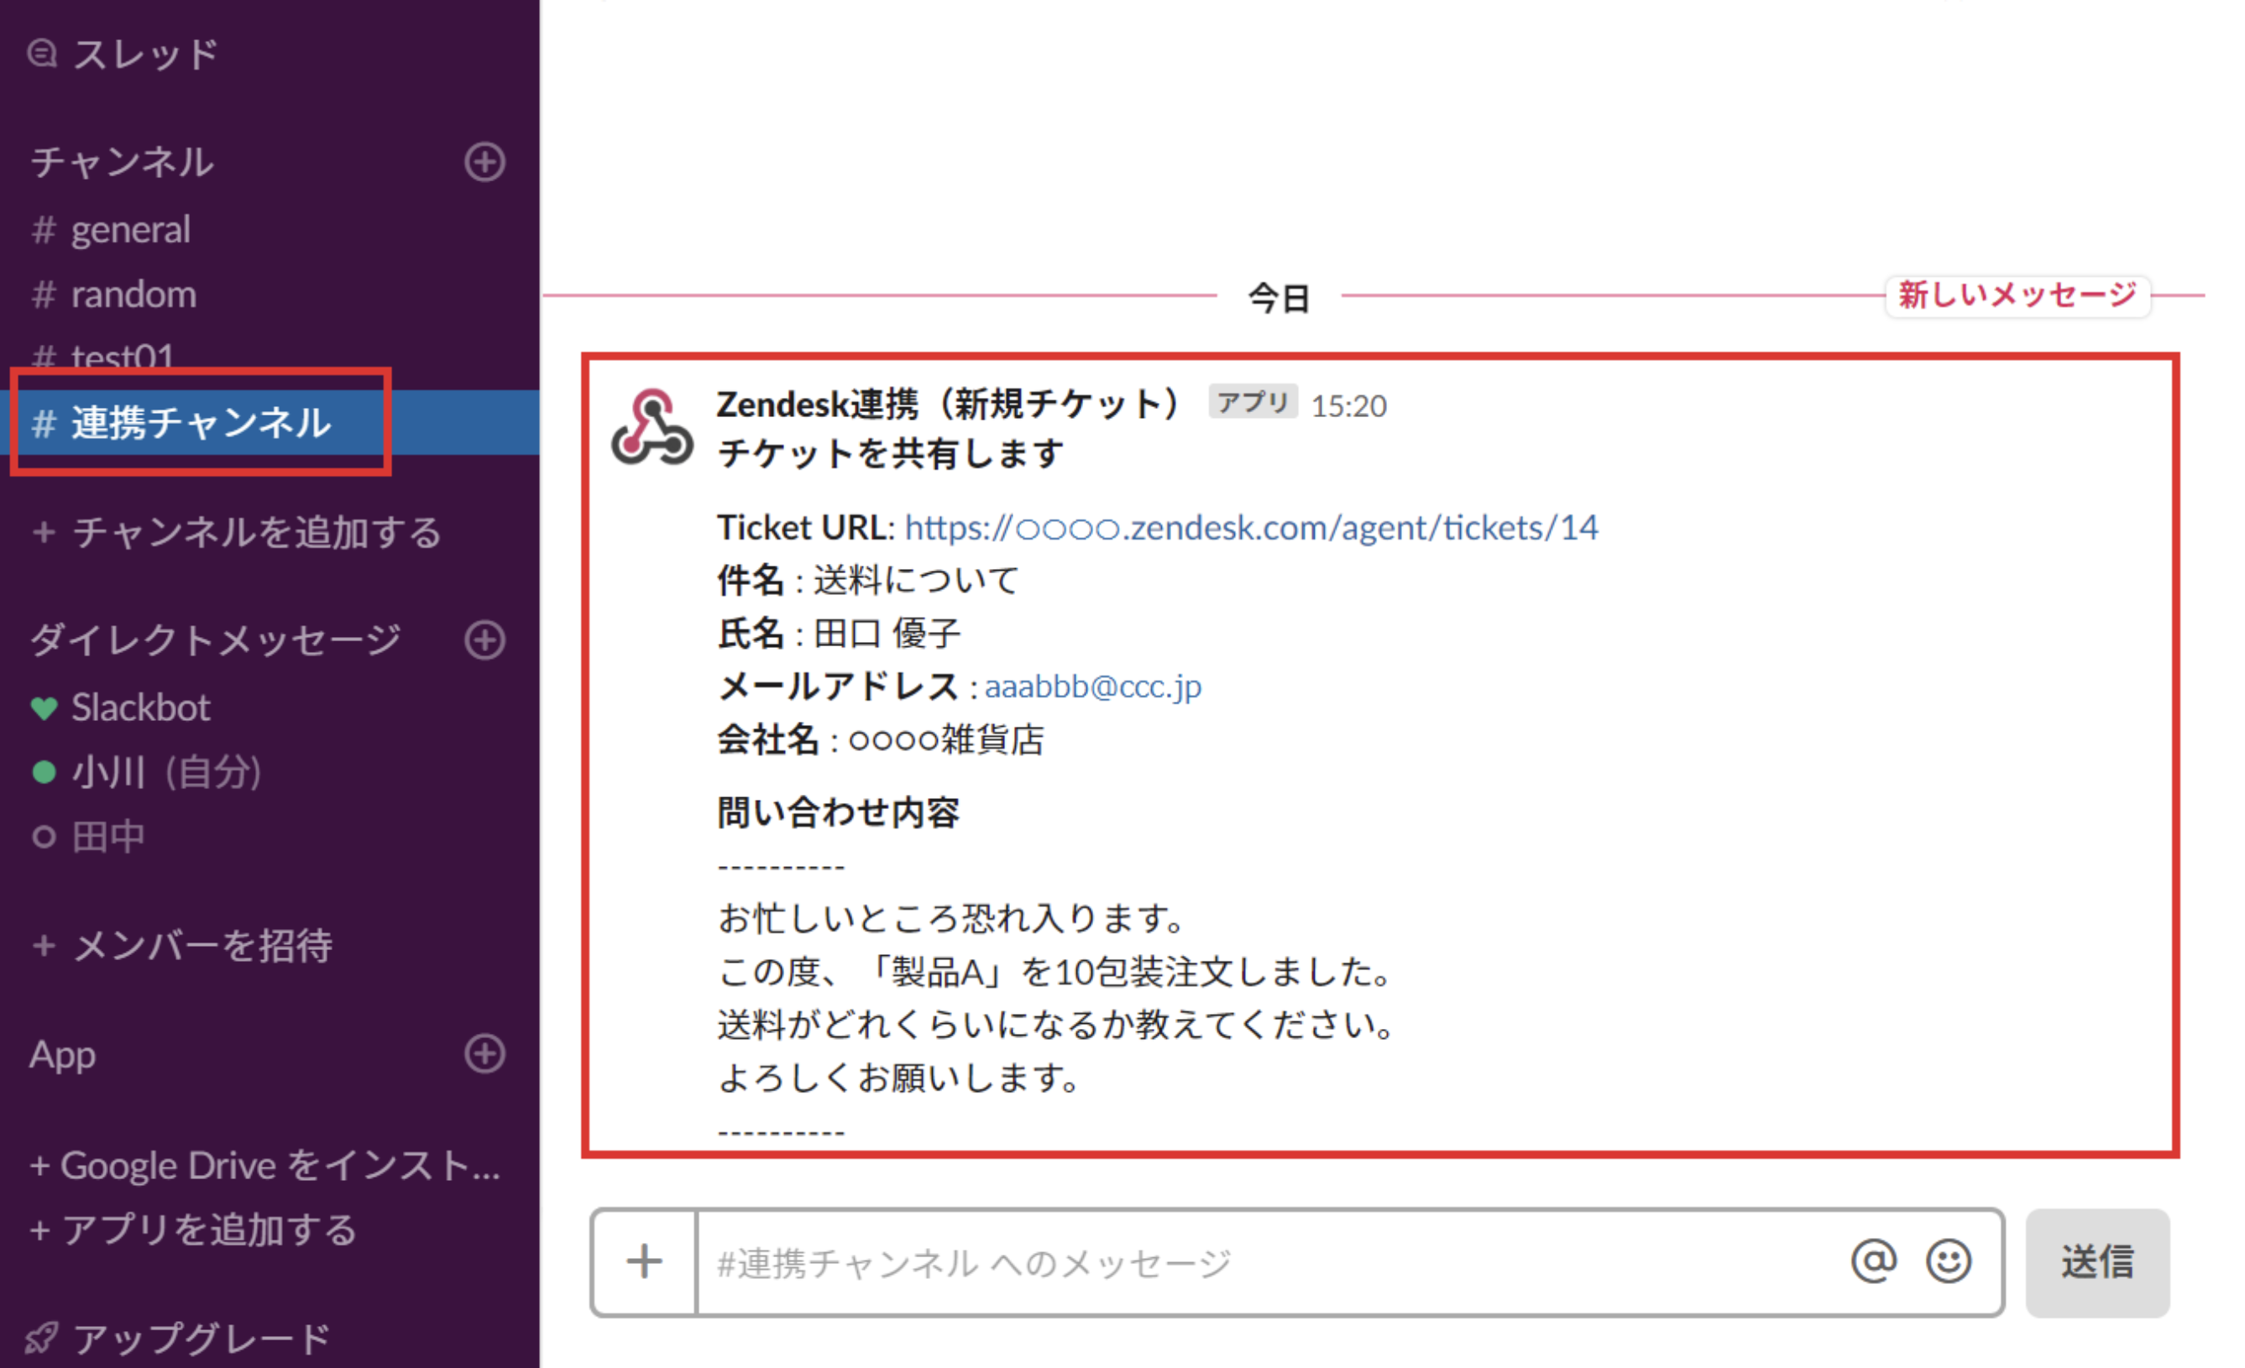Viewport: 2245px width, 1368px height.
Task: Click the 氏名 : 田口 優子 line
Action: pyautogui.click(x=839, y=633)
